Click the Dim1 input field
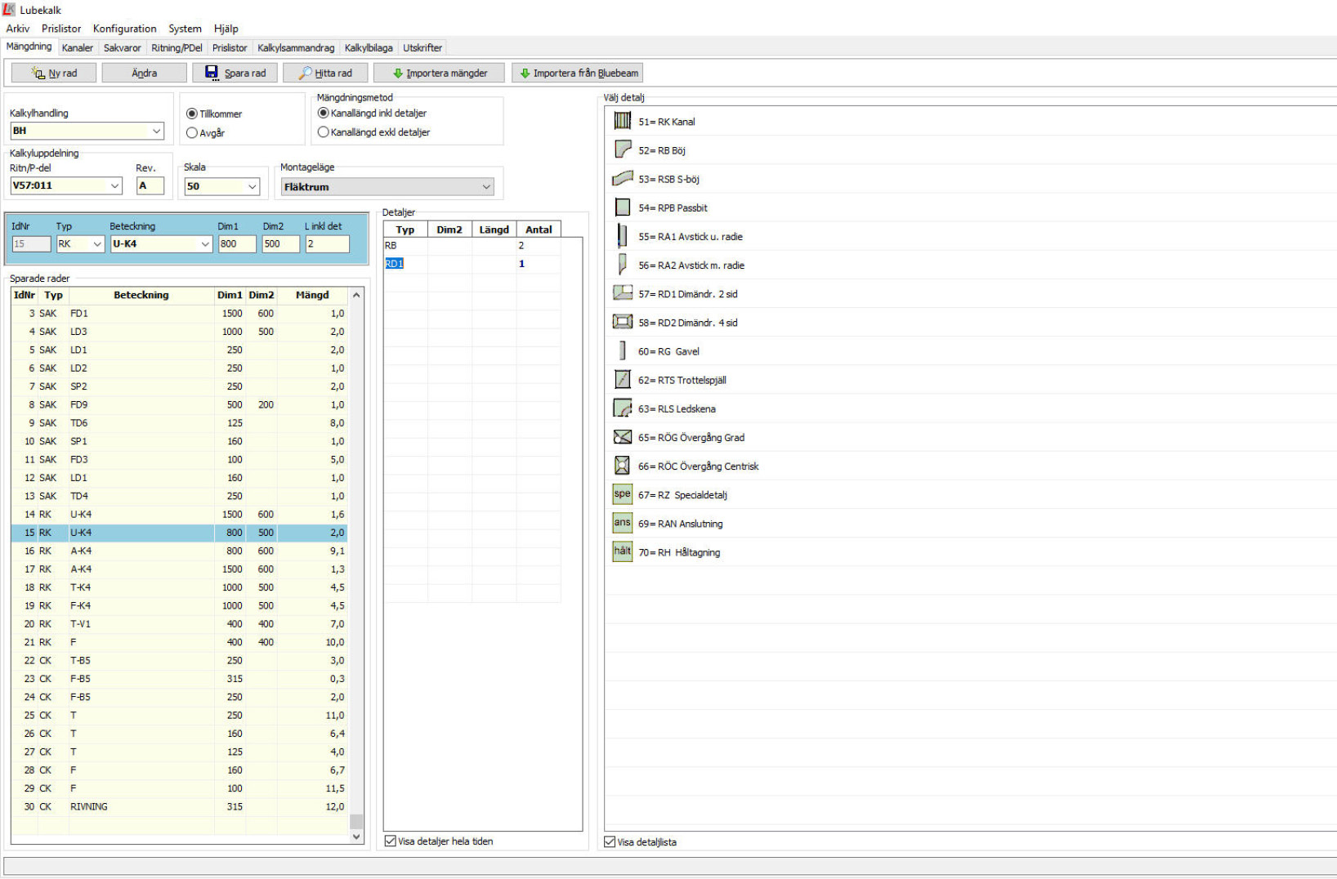Viewport: 1337px width, 879px height. [x=236, y=243]
